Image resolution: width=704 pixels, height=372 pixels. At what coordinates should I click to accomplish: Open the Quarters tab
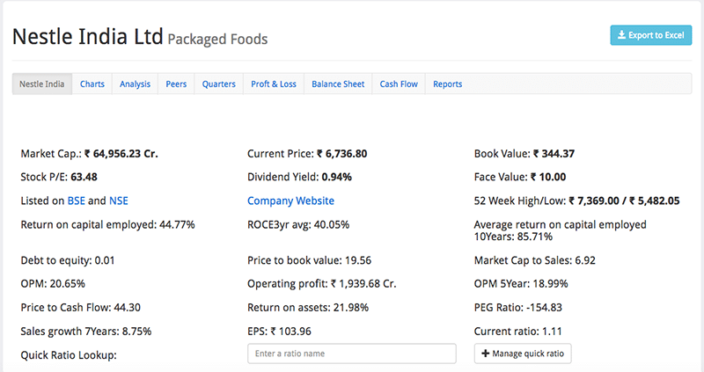[x=218, y=84]
